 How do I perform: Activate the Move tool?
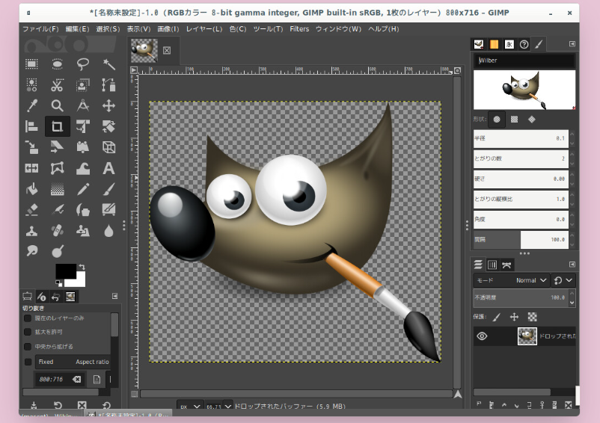pyautogui.click(x=108, y=105)
